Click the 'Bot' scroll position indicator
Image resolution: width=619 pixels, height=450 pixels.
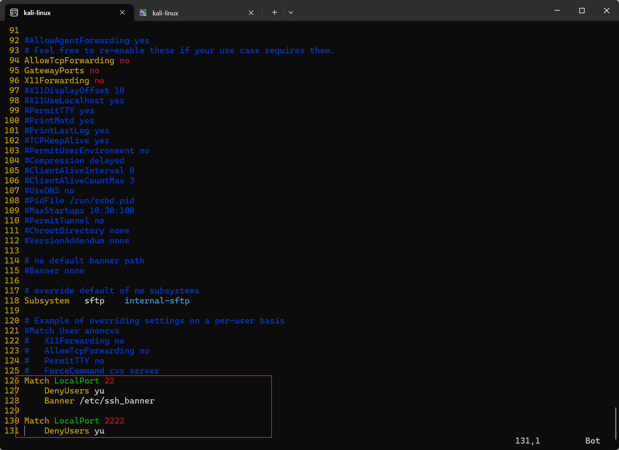click(x=593, y=441)
